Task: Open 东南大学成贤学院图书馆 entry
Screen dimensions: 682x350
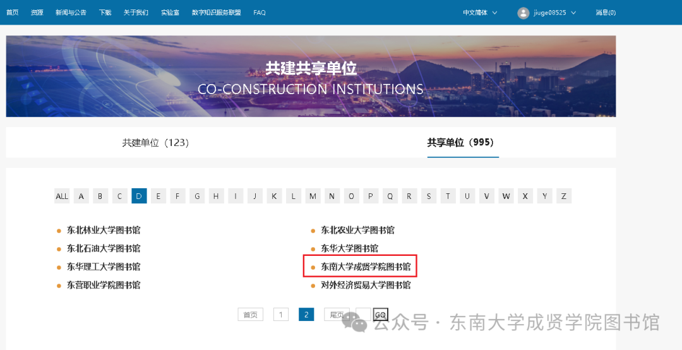Action: pos(366,267)
